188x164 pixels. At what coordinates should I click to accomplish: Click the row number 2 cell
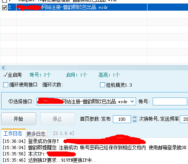[x=12, y=7]
